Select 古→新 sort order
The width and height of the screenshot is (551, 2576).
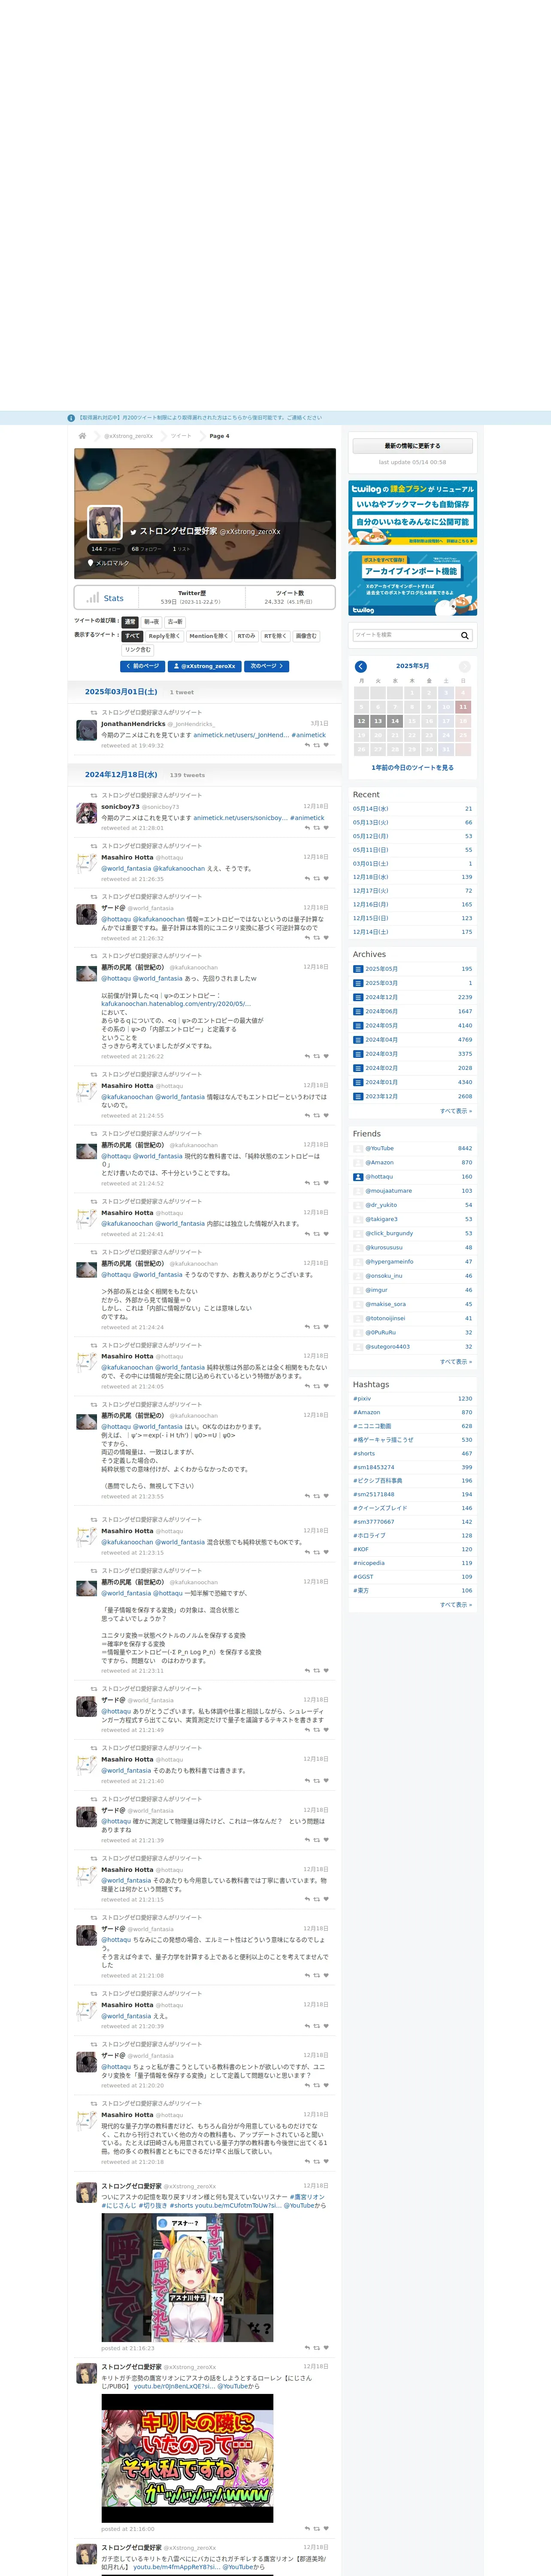(x=175, y=622)
